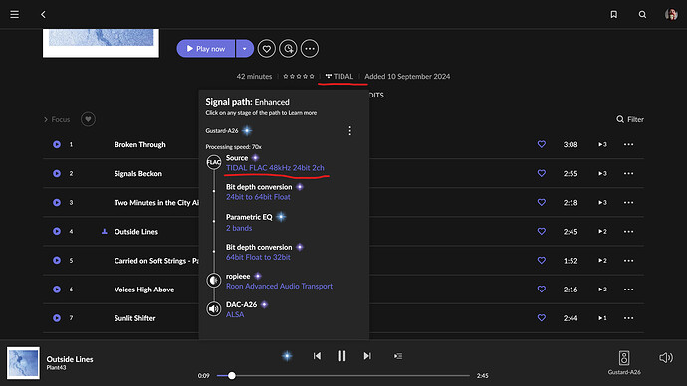Click the back arrow icon

coord(43,15)
